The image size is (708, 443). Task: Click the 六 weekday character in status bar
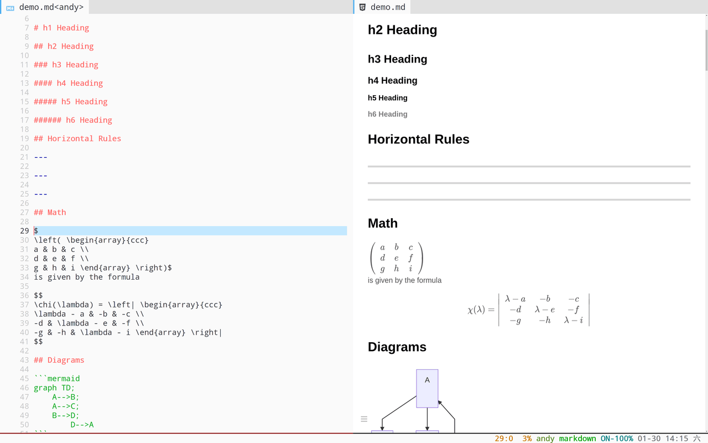tap(697, 439)
